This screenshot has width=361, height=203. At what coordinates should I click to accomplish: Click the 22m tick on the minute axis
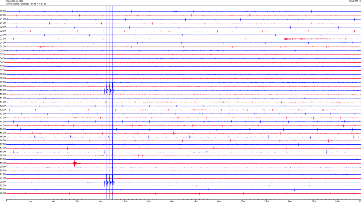266,201
